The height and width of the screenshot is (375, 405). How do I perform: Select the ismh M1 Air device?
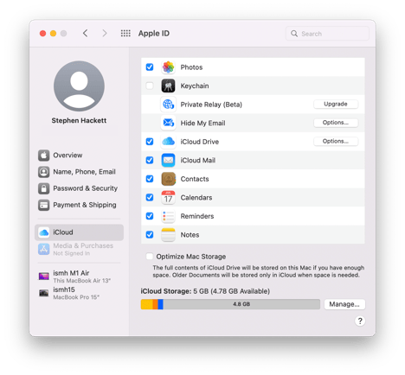click(x=79, y=276)
